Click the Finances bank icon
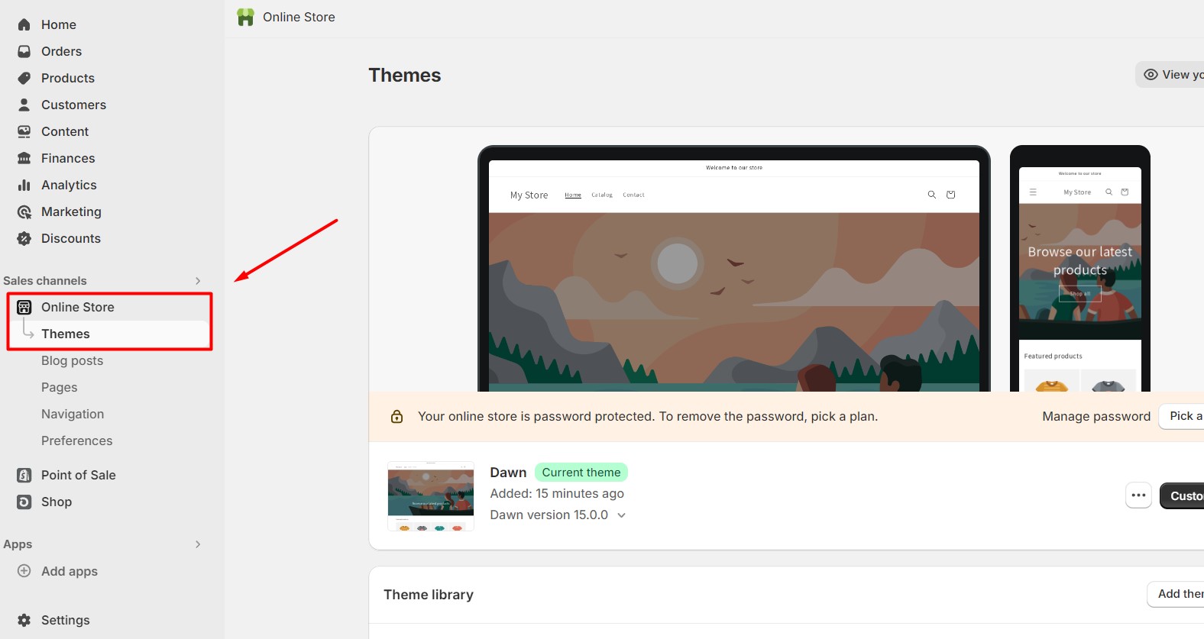The height and width of the screenshot is (639, 1204). click(24, 158)
